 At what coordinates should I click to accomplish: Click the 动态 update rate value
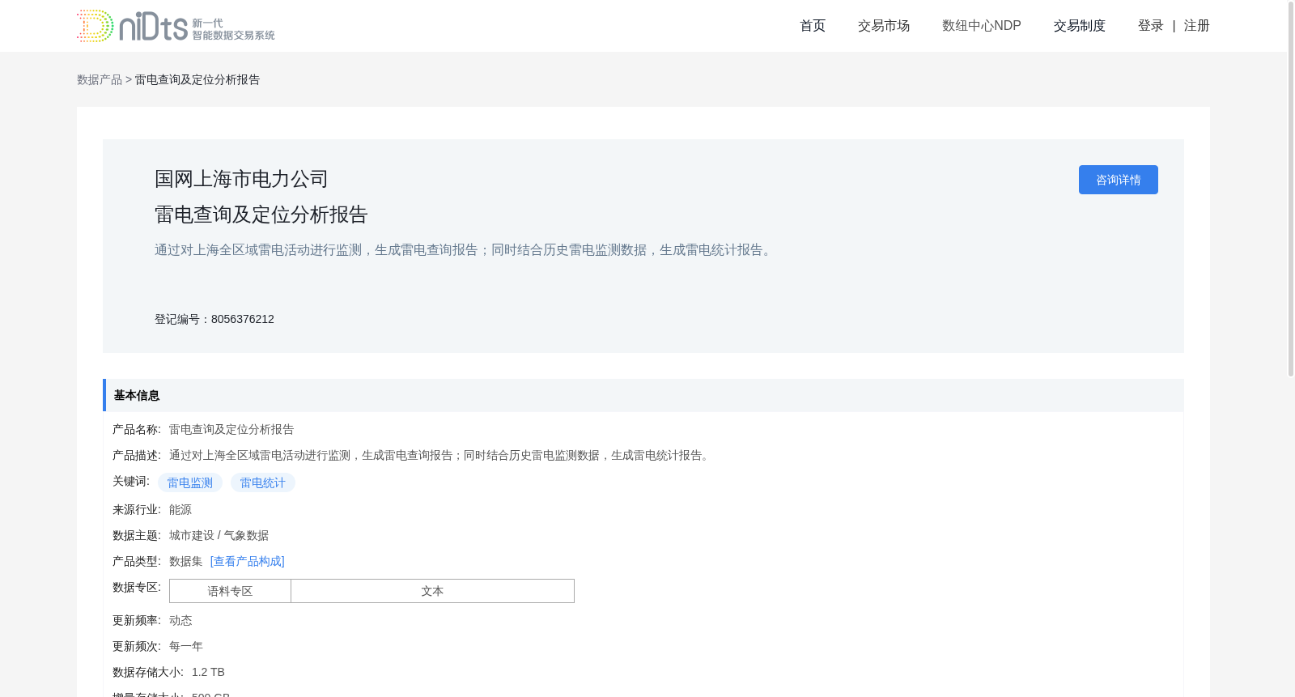pyautogui.click(x=180, y=620)
